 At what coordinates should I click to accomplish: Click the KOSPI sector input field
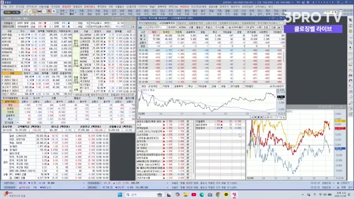pyautogui.click(x=157, y=27)
